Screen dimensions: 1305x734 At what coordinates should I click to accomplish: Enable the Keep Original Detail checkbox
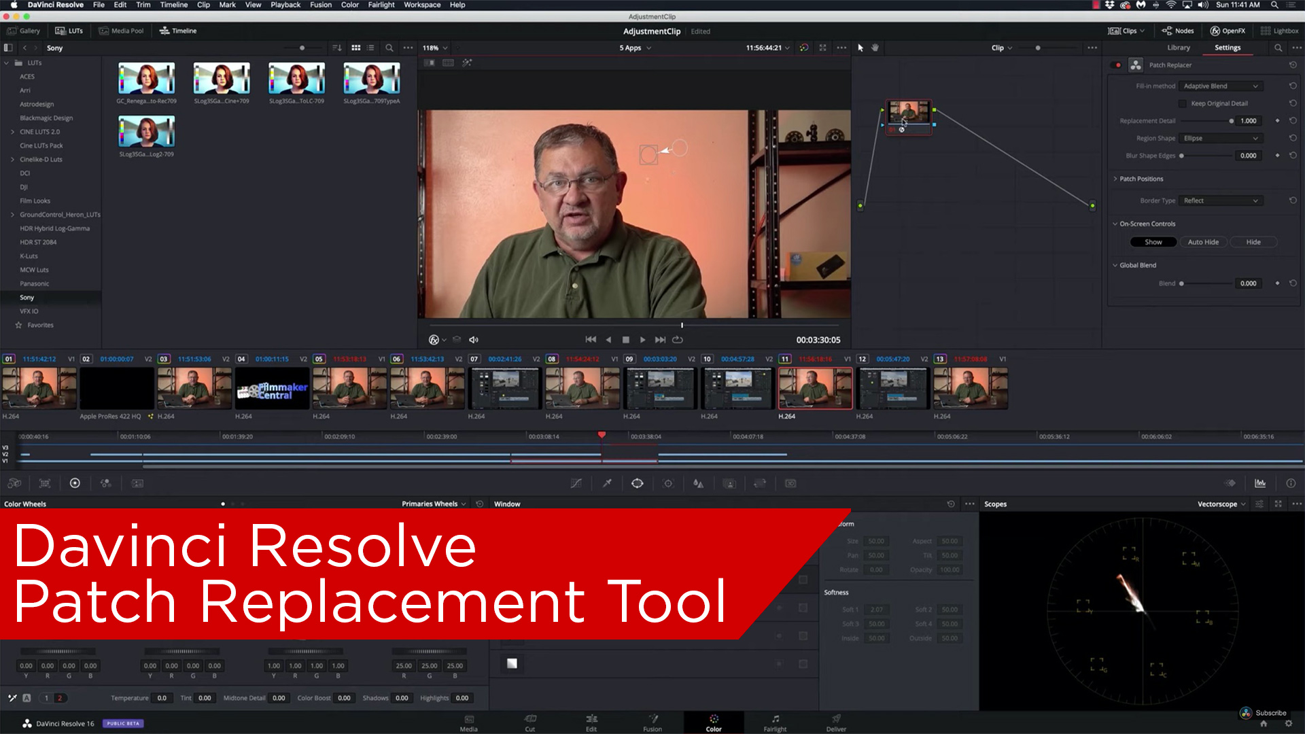[x=1183, y=103]
